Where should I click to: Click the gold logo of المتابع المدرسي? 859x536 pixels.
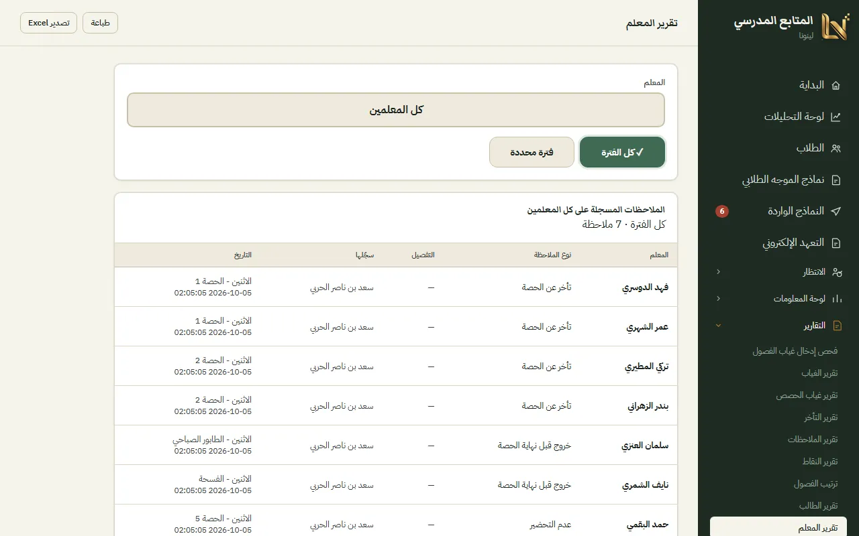[x=836, y=27]
